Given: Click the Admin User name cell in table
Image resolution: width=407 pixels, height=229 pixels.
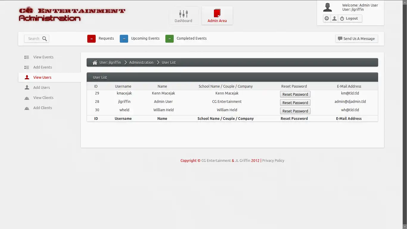Looking at the screenshot, I should [x=163, y=102].
